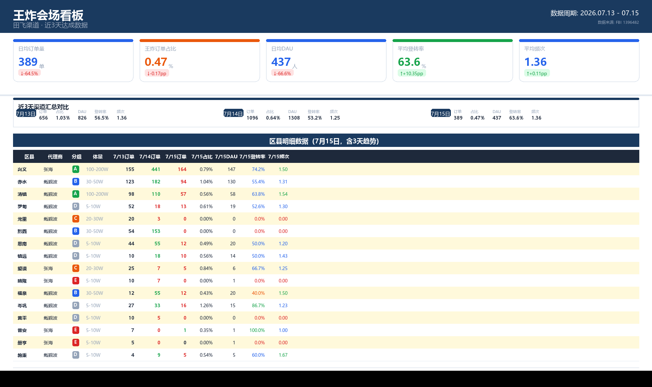Image resolution: width=652 pixels, height=387 pixels.
Task: Click the +10.35pp badge under 平均登转率
Action: click(412, 73)
